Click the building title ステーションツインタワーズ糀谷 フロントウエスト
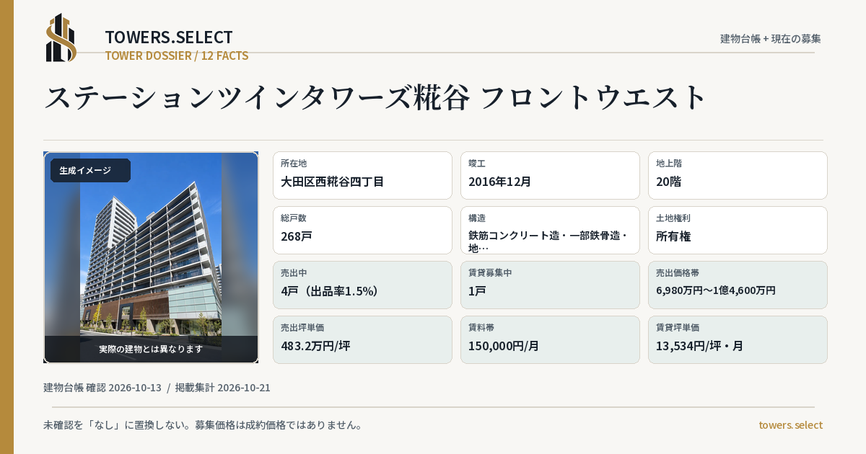 375,97
